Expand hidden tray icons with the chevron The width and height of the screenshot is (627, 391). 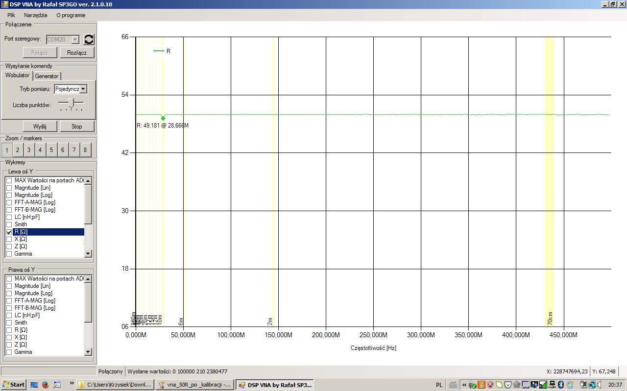(464, 385)
